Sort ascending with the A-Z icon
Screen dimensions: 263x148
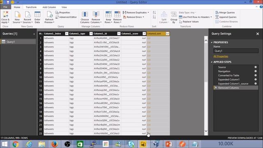pos(155,13)
